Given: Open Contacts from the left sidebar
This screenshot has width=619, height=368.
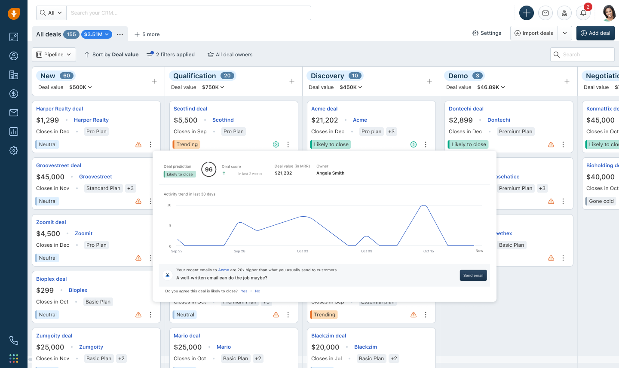Looking at the screenshot, I should (14, 56).
